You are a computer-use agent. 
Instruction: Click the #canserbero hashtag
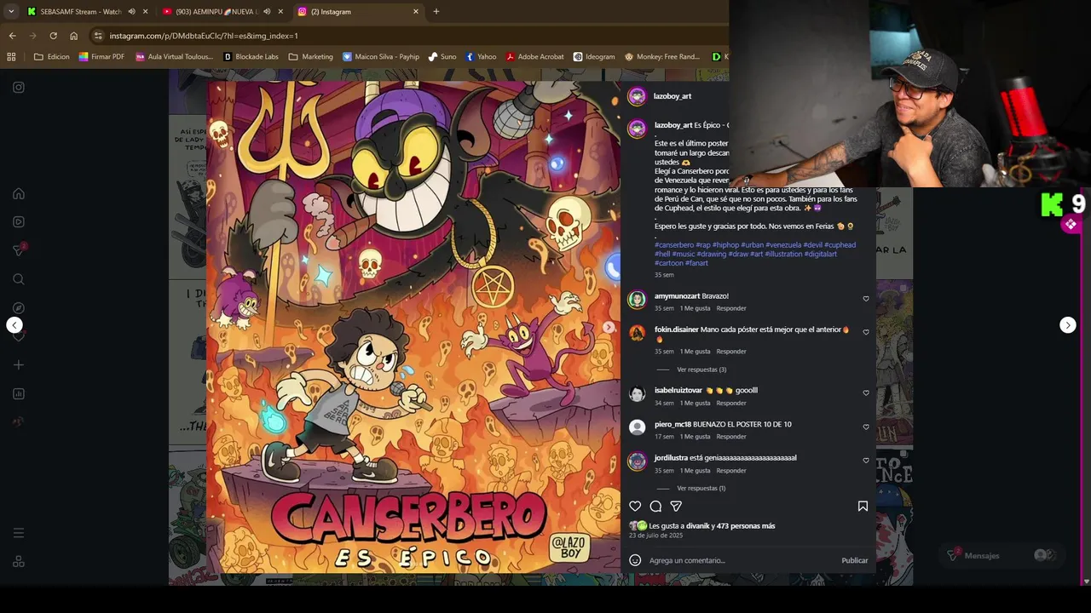pos(674,245)
